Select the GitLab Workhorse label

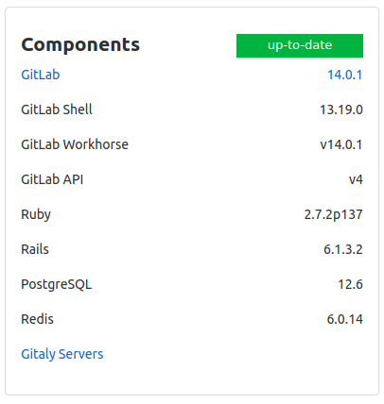point(75,144)
